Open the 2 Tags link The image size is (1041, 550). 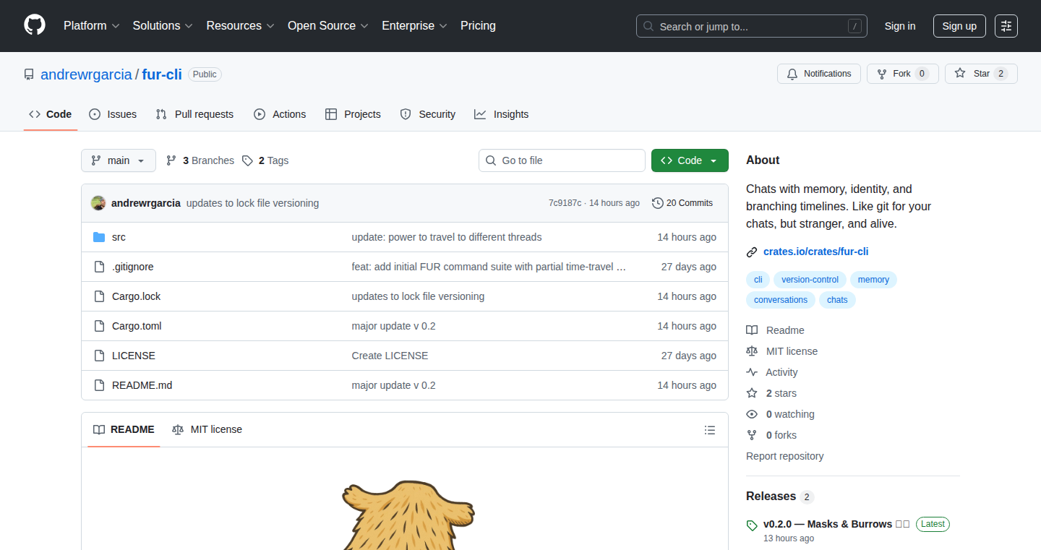tap(265, 160)
